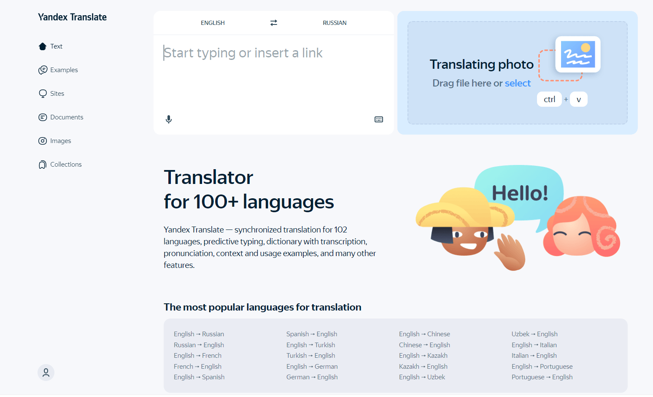Select English → Chinese pair
This screenshot has height=397, width=653.
[x=424, y=334]
